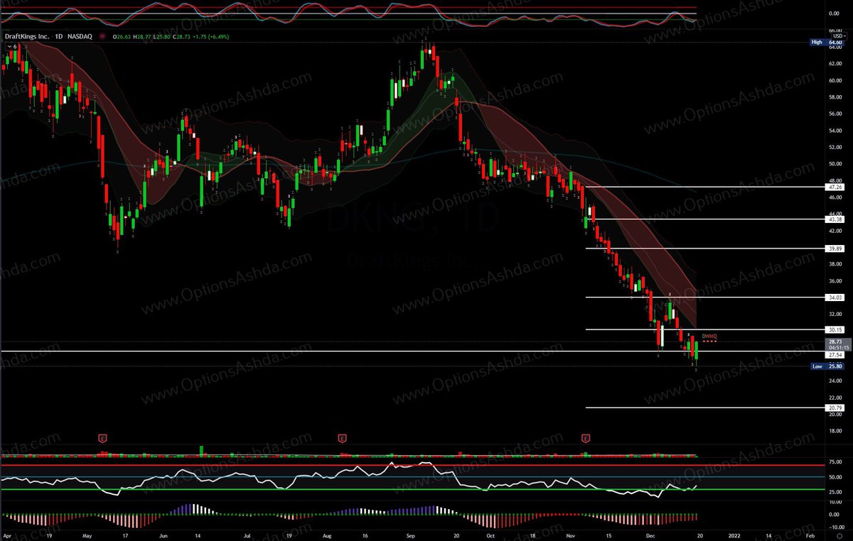Select the horizontal line at 20.79
This screenshot has width=853, height=541.
click(x=705, y=408)
